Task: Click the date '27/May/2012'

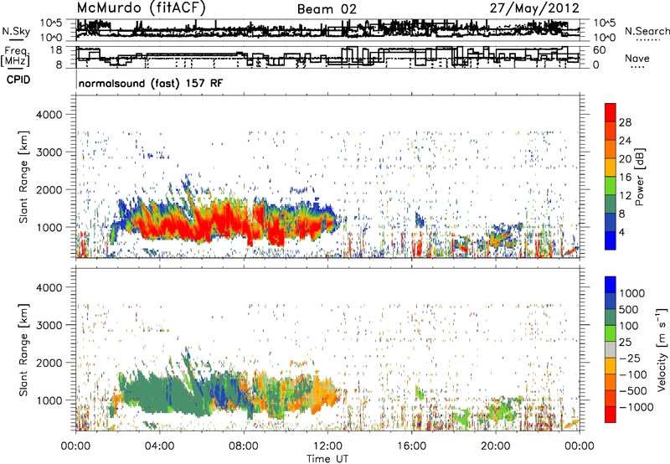Action: tap(534, 8)
